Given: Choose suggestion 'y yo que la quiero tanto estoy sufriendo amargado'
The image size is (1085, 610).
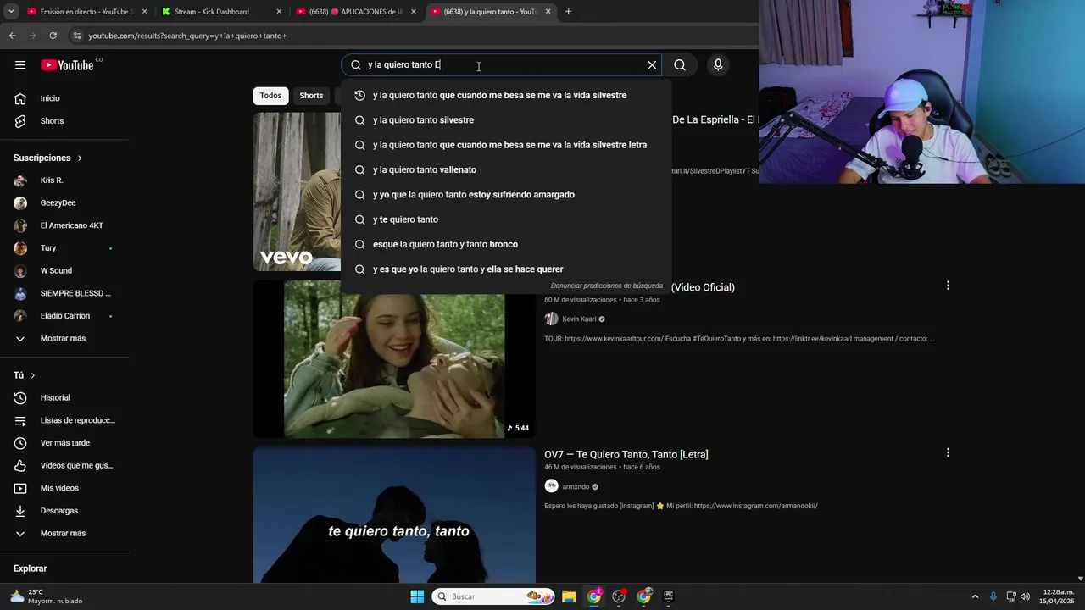Looking at the screenshot, I should pyautogui.click(x=506, y=195).
